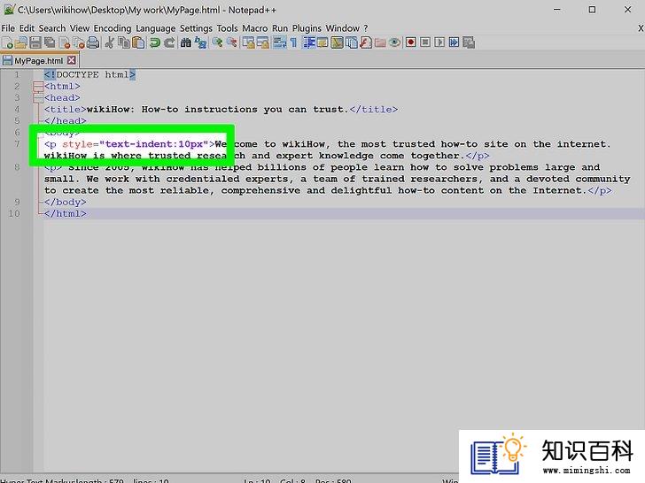Viewport: 645px width, 483px height.
Task: Cut the selection with the scissors icon
Action: 110,42
